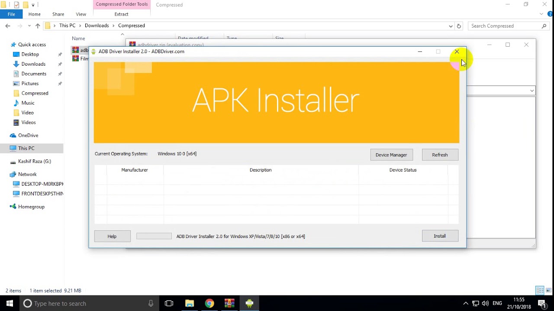Open Help in ADB Driver Installer
Screen dimensions: 554x311
112,236
